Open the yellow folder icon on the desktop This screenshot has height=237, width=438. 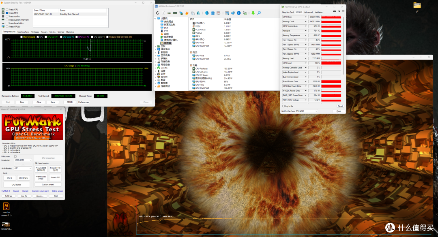tap(417, 5)
